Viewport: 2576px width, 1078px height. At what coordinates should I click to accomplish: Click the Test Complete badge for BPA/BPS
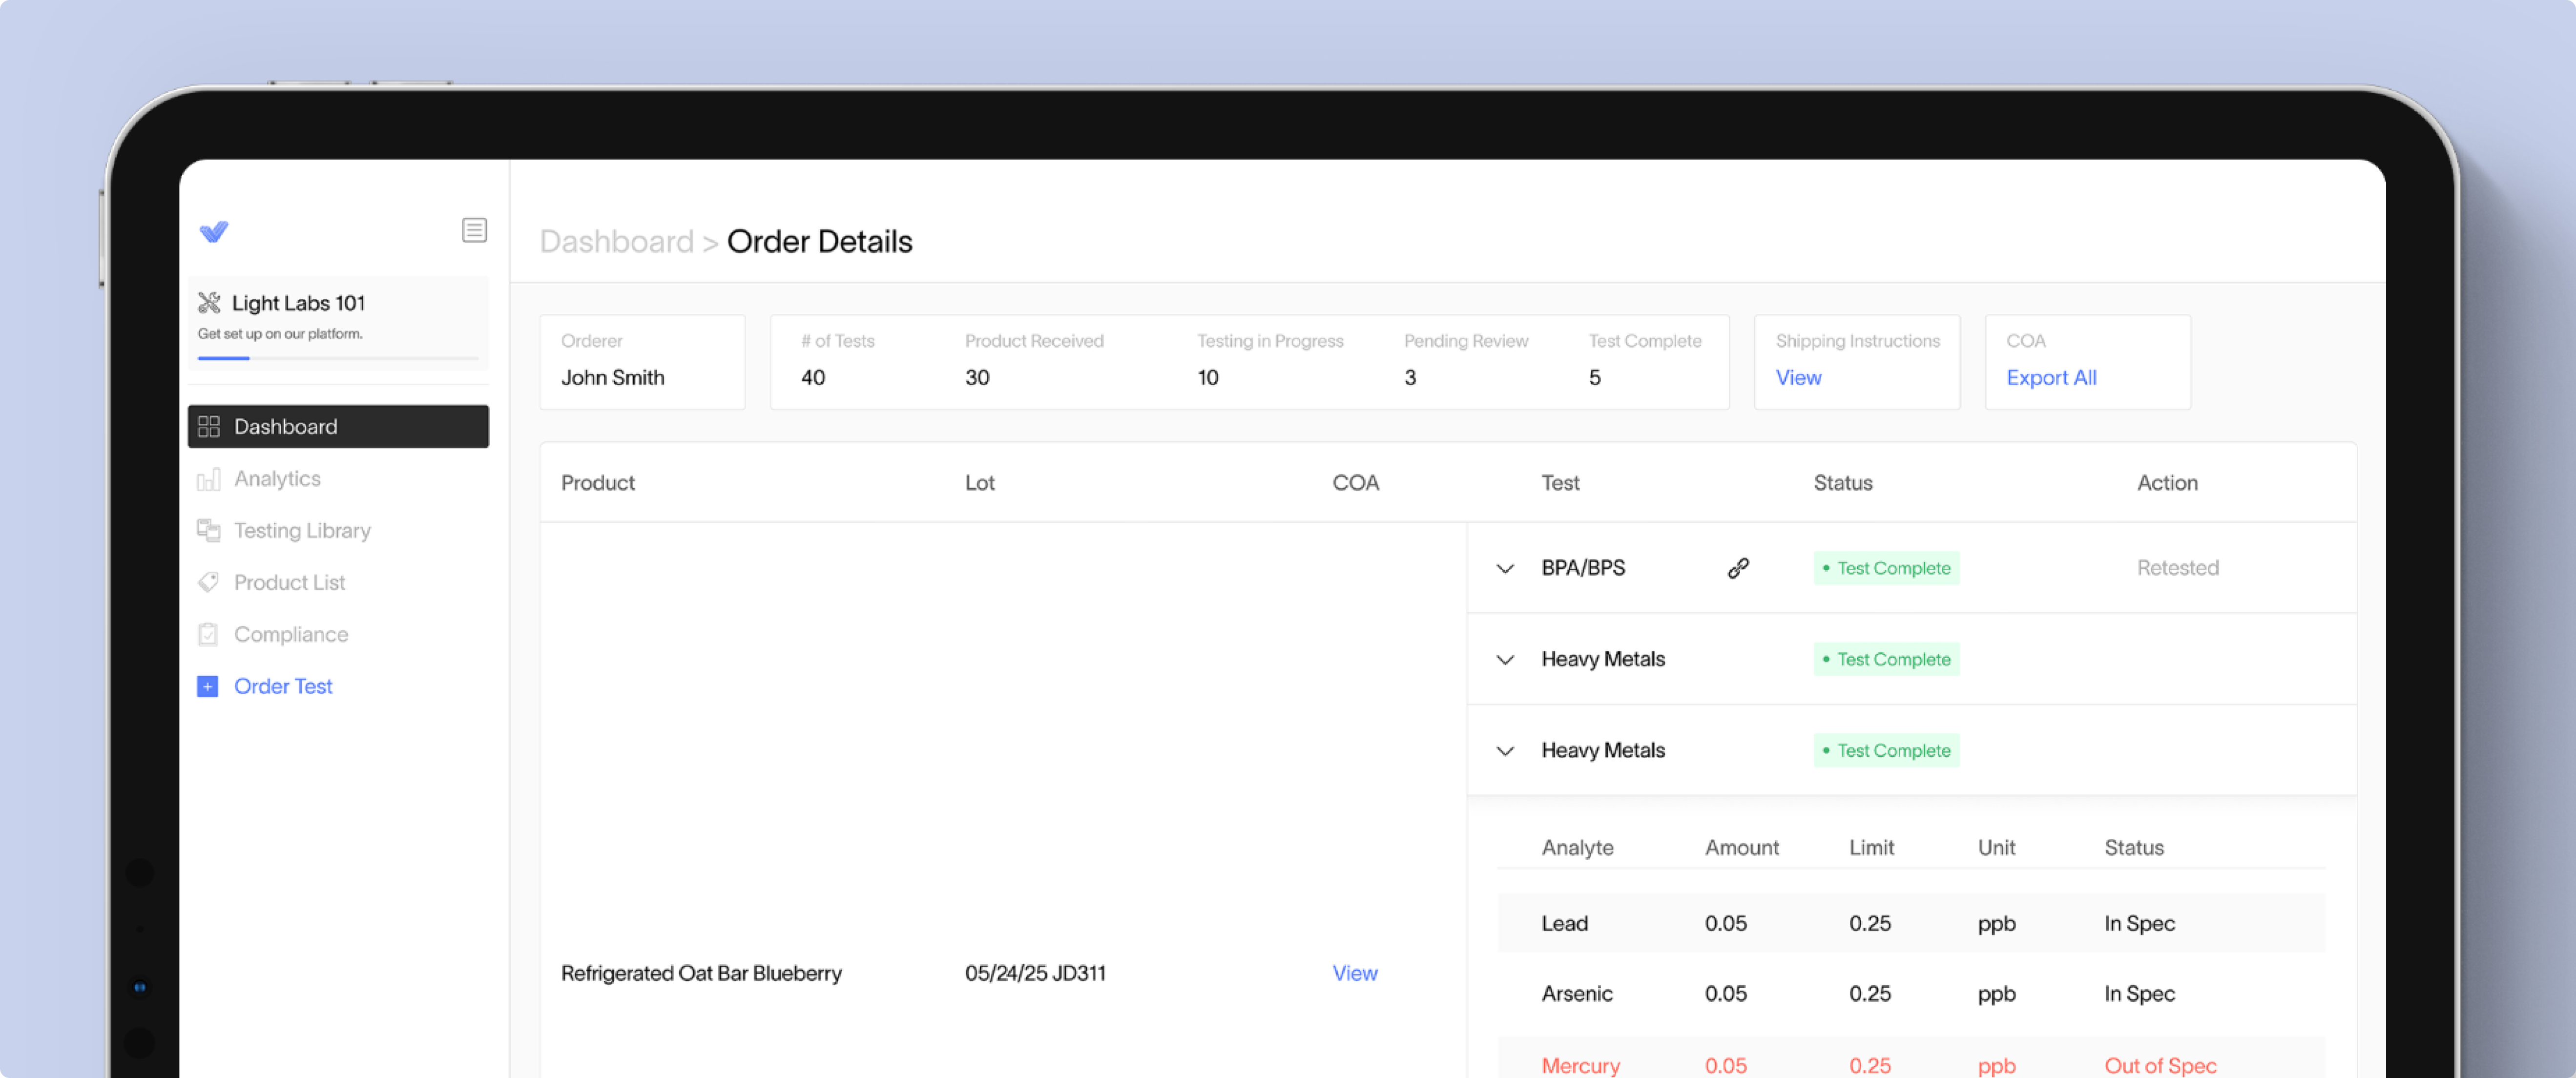(1886, 568)
